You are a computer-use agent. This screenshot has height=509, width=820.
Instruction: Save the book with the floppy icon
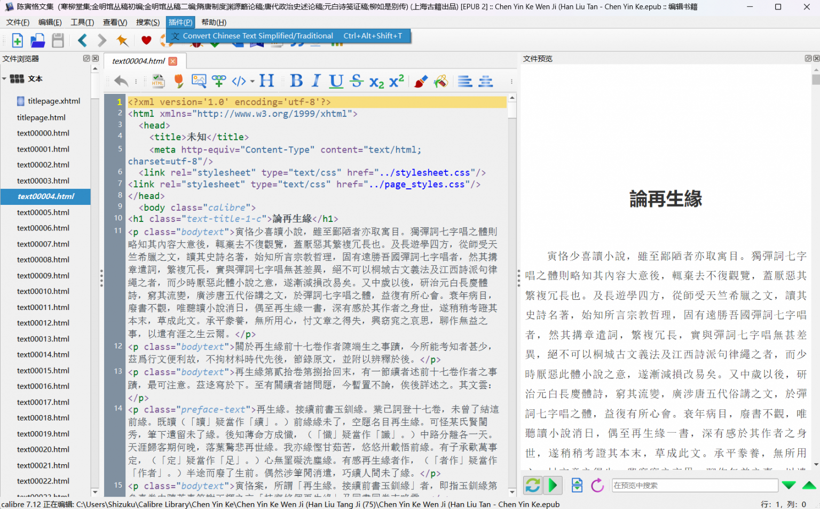click(58, 40)
